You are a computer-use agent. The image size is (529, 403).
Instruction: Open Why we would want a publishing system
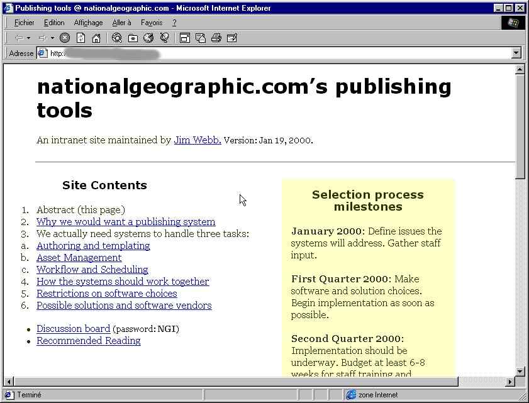coord(126,221)
